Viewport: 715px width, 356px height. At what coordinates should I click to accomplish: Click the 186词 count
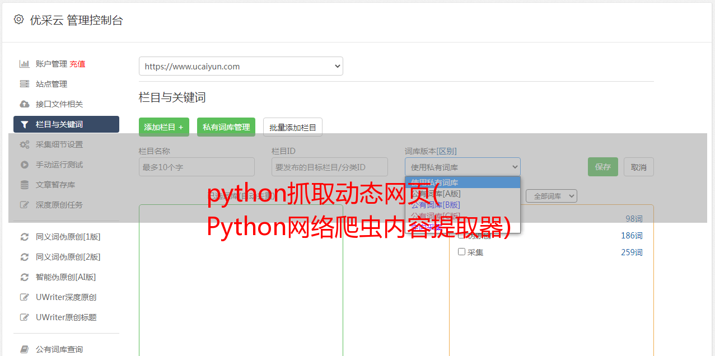[x=632, y=236]
